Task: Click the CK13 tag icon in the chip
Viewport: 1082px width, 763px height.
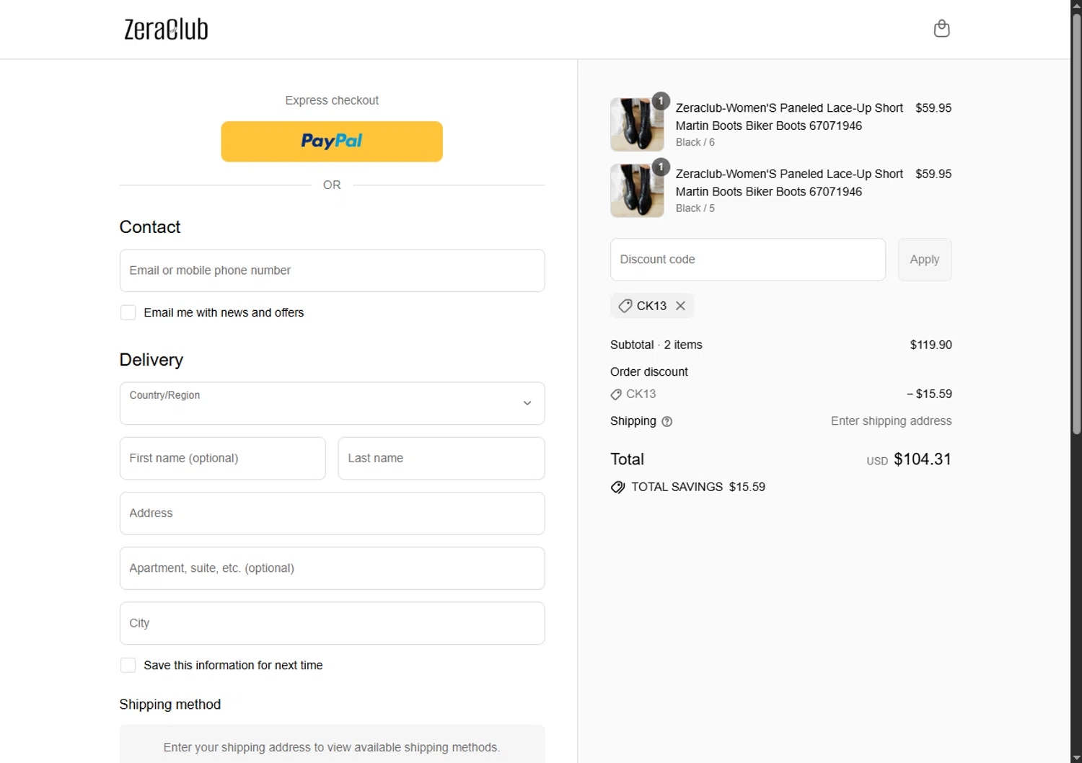Action: click(x=625, y=306)
